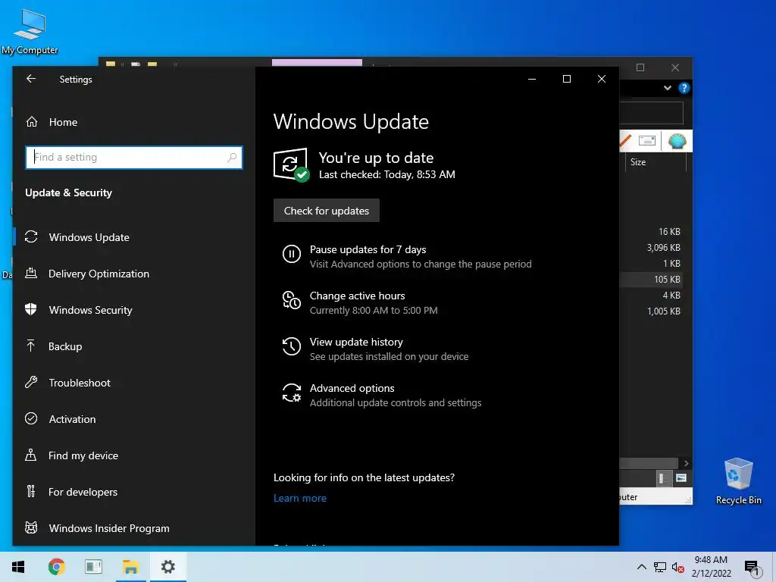Open the document app icon beside Chrome
This screenshot has height=582, width=776.
click(x=93, y=567)
